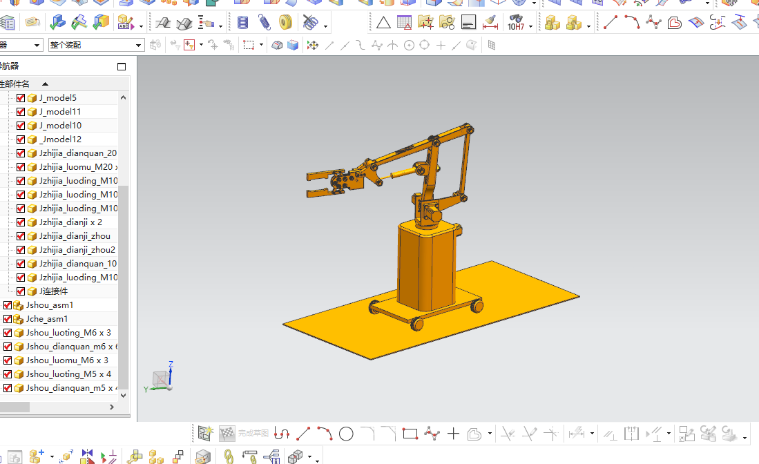Select the sketch Profile tool in bottom toolbar
The image size is (759, 464).
tap(282, 434)
